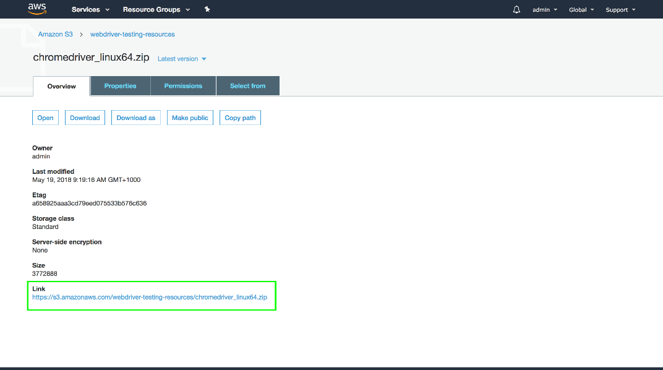This screenshot has width=663, height=370.
Task: Open the notifications bell icon
Action: pyautogui.click(x=516, y=10)
